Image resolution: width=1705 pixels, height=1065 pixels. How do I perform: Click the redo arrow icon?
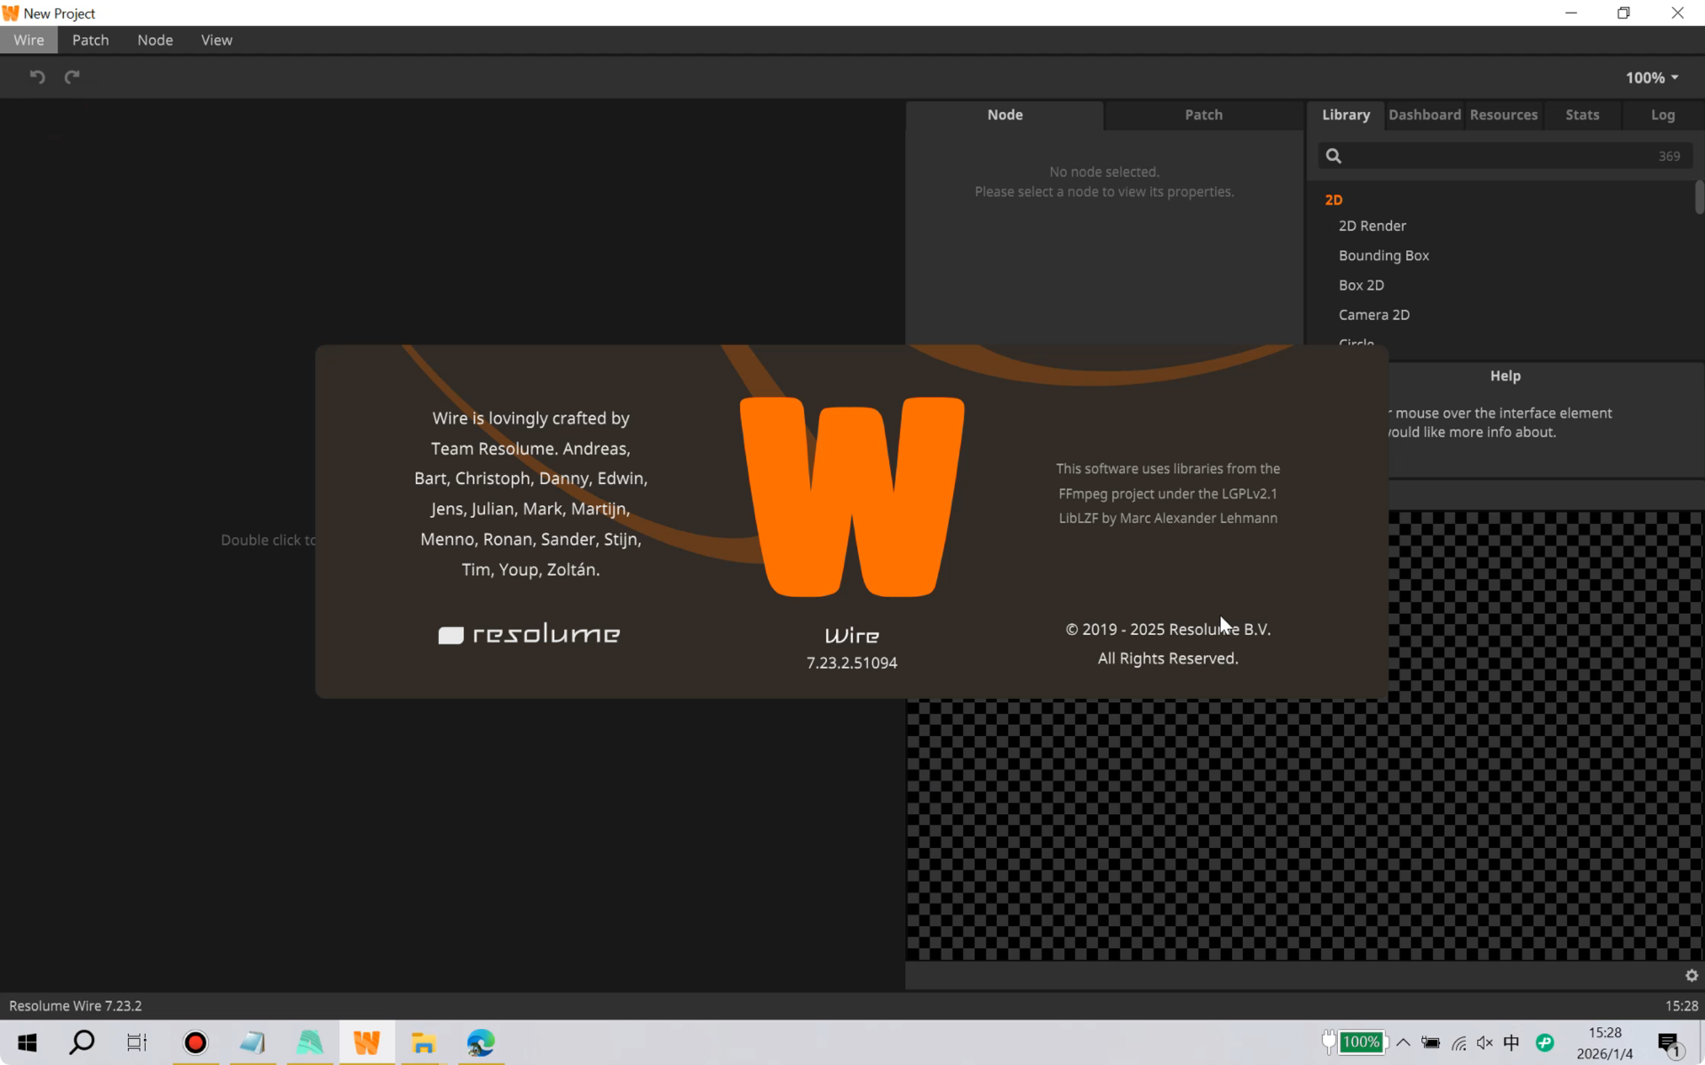tap(72, 77)
